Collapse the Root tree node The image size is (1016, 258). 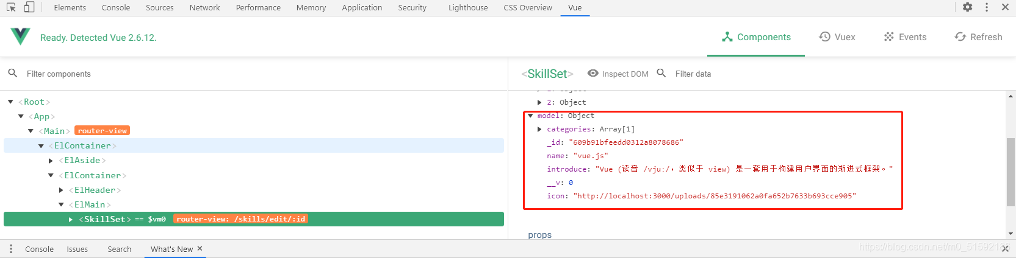(x=11, y=102)
